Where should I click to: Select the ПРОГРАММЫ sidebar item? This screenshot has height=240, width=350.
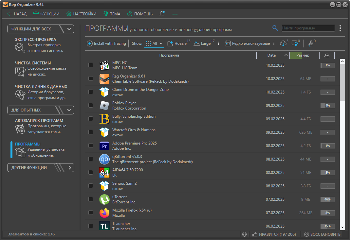click(x=40, y=150)
